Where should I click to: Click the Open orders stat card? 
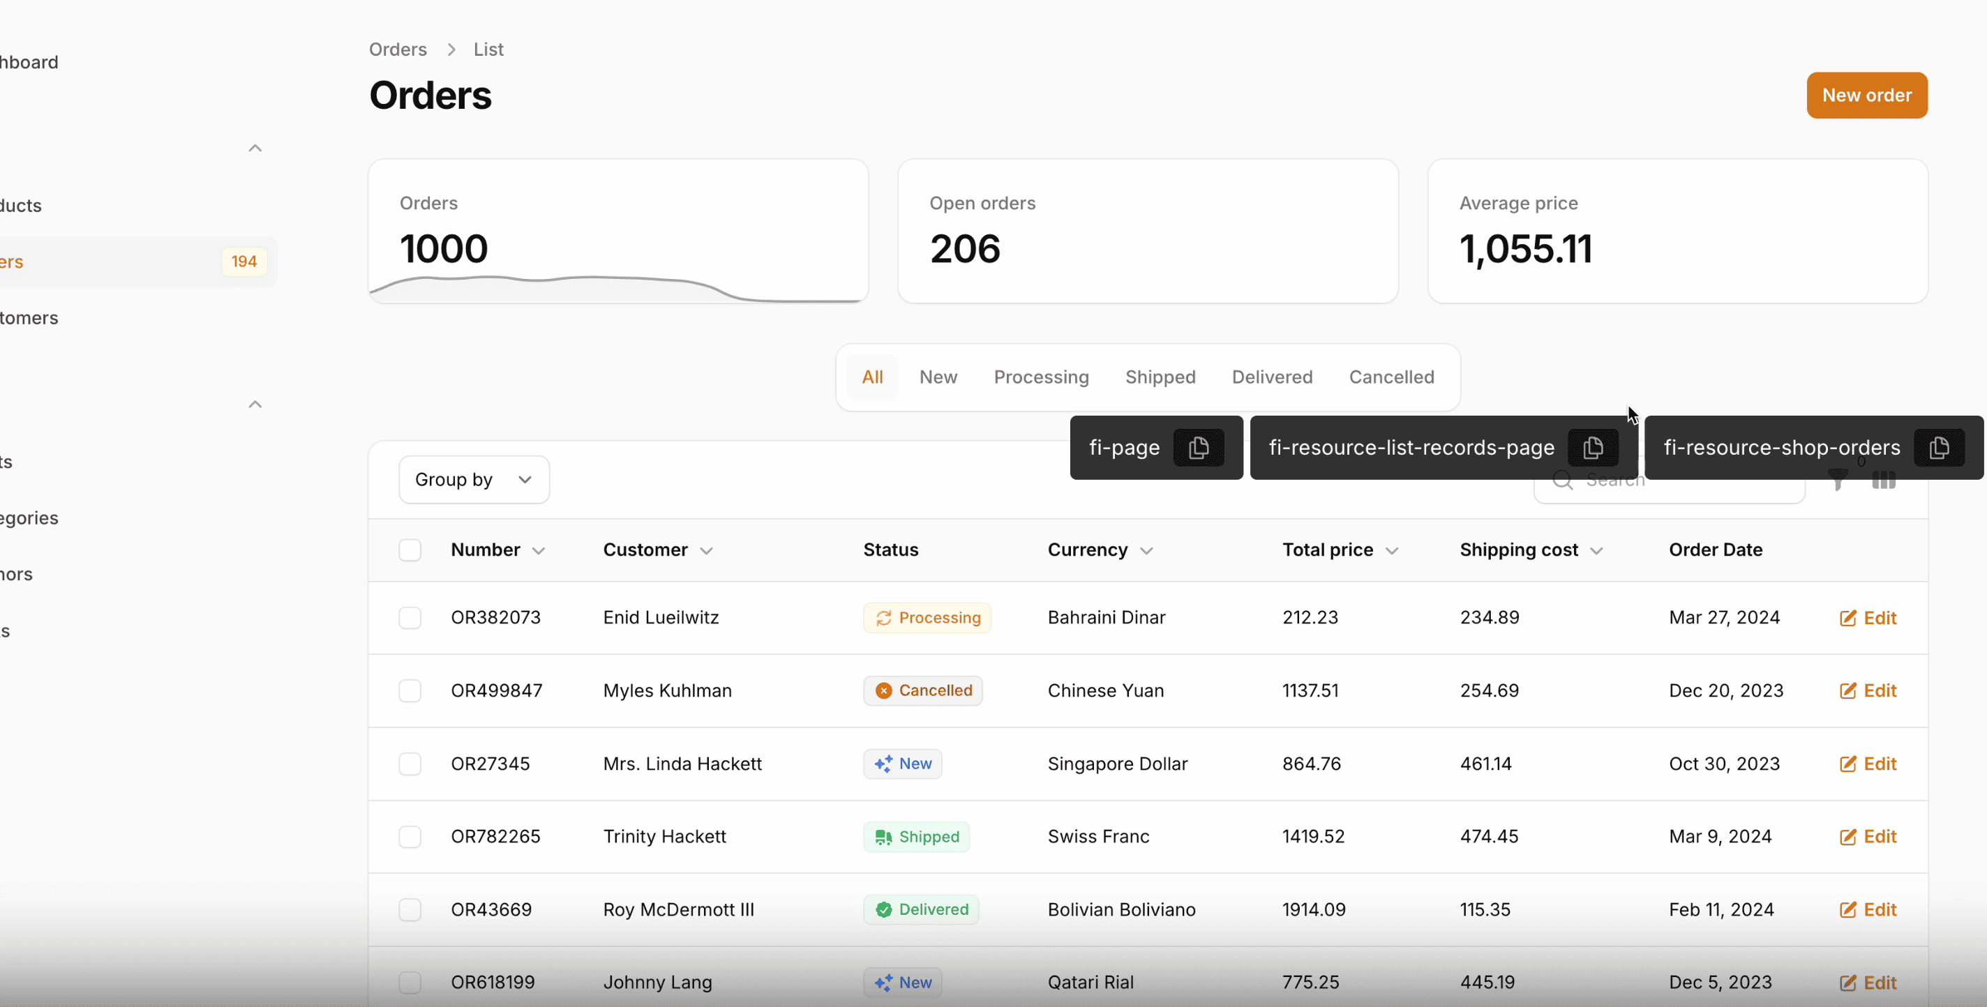[x=1148, y=232]
